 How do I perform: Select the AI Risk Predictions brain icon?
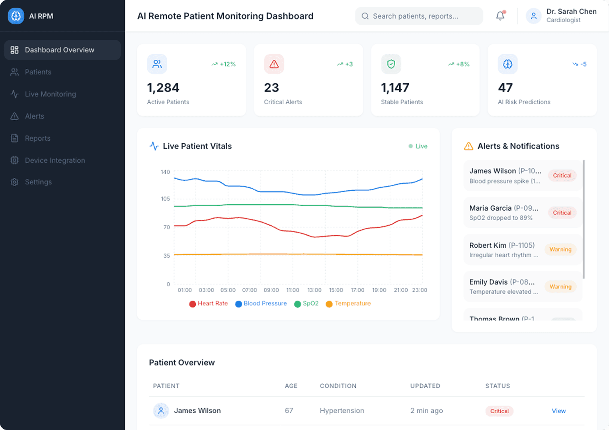coord(507,64)
